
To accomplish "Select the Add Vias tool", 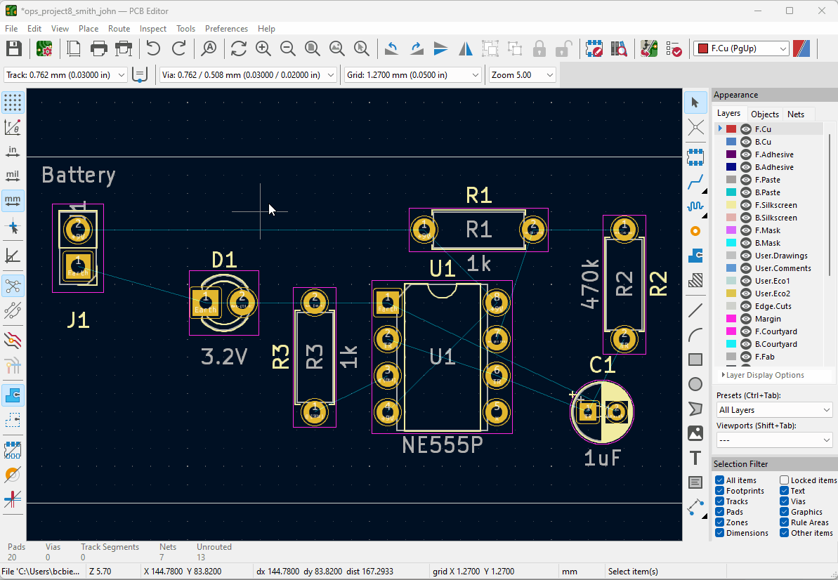I will (x=695, y=231).
